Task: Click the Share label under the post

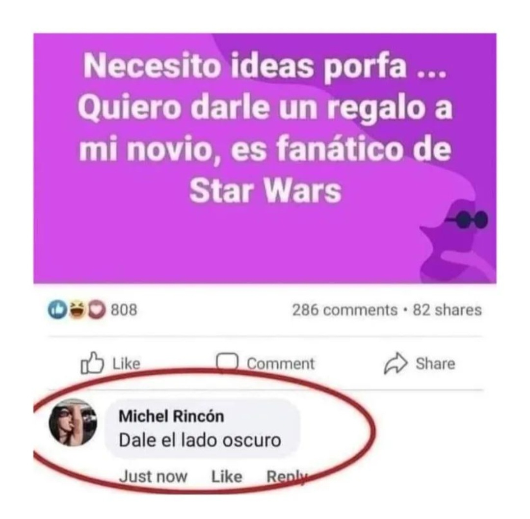Action: point(435,363)
